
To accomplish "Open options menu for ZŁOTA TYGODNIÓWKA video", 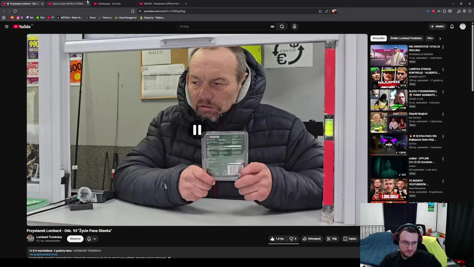I will point(443,92).
